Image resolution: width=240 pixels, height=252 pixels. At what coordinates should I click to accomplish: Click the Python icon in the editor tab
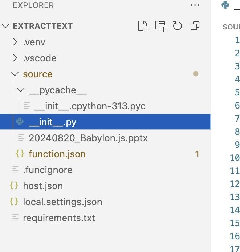click(225, 5)
